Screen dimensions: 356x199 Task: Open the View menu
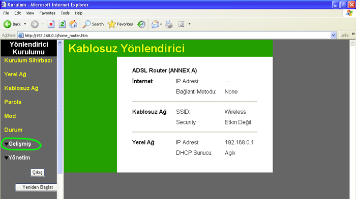[x=30, y=13]
